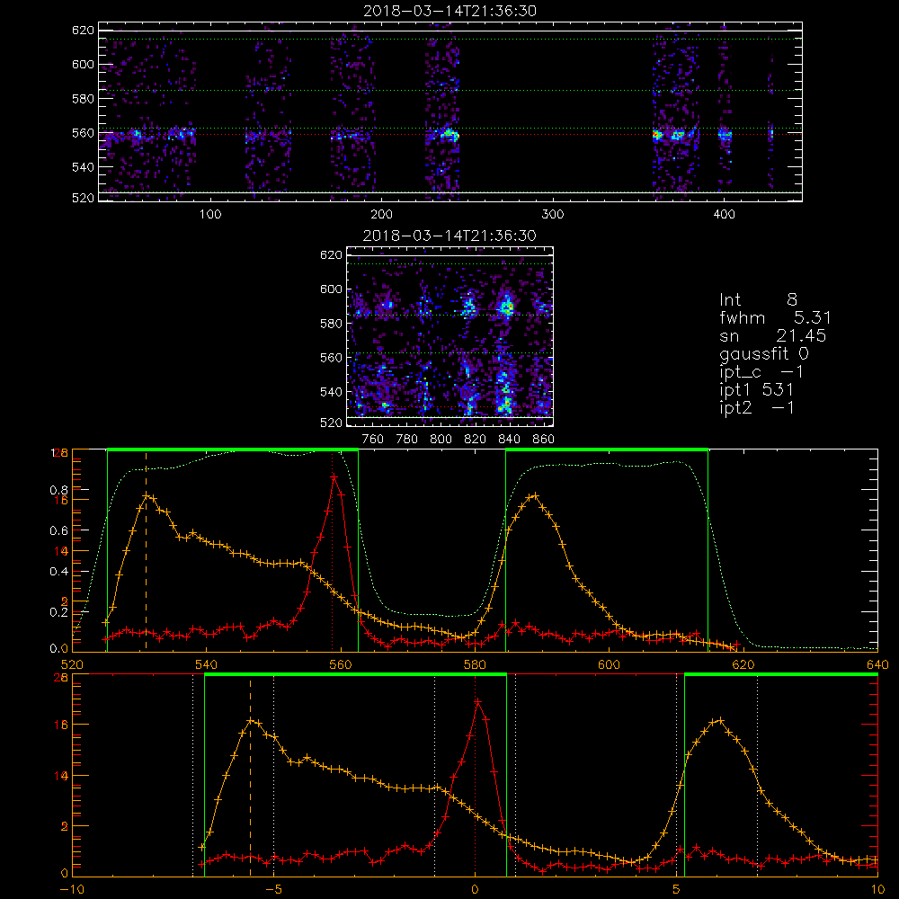Click x-axis label 600 of upper profile plot
899x899 pixels.
pyautogui.click(x=609, y=665)
